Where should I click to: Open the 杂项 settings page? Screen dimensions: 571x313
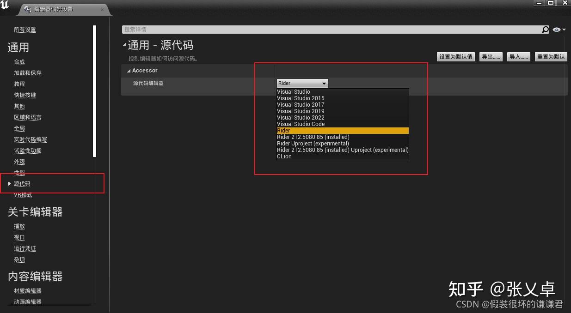tap(19, 259)
